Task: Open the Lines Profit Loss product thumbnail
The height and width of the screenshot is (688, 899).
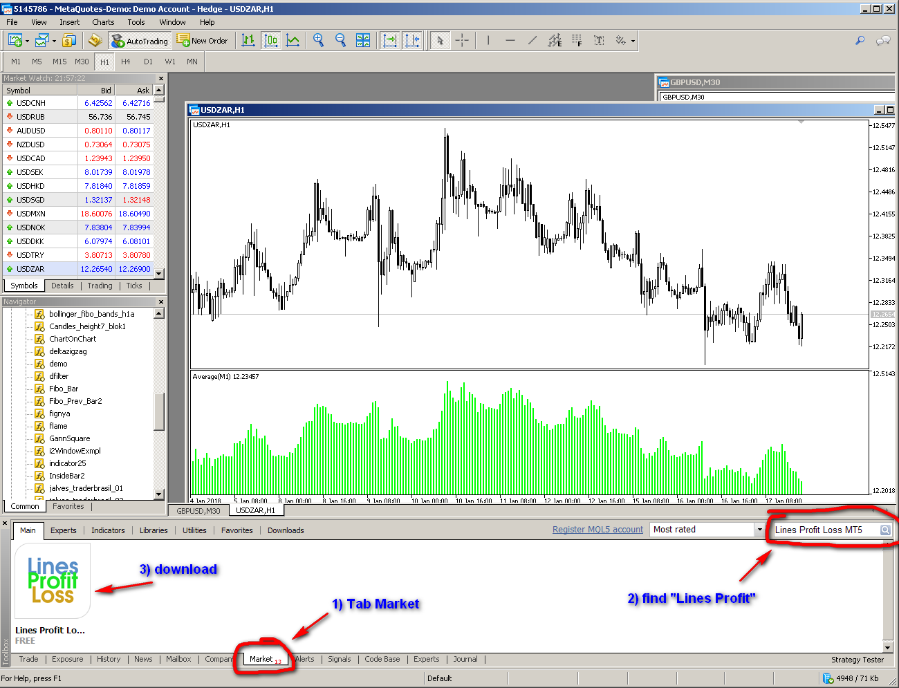Action: click(53, 581)
